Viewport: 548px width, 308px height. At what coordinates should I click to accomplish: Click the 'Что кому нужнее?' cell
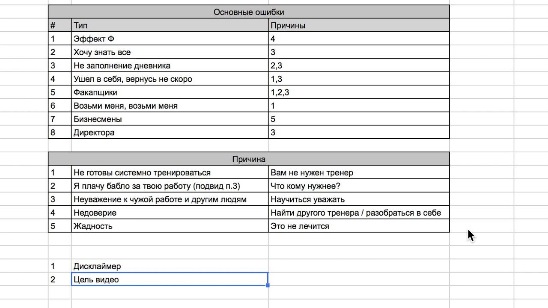coord(359,186)
